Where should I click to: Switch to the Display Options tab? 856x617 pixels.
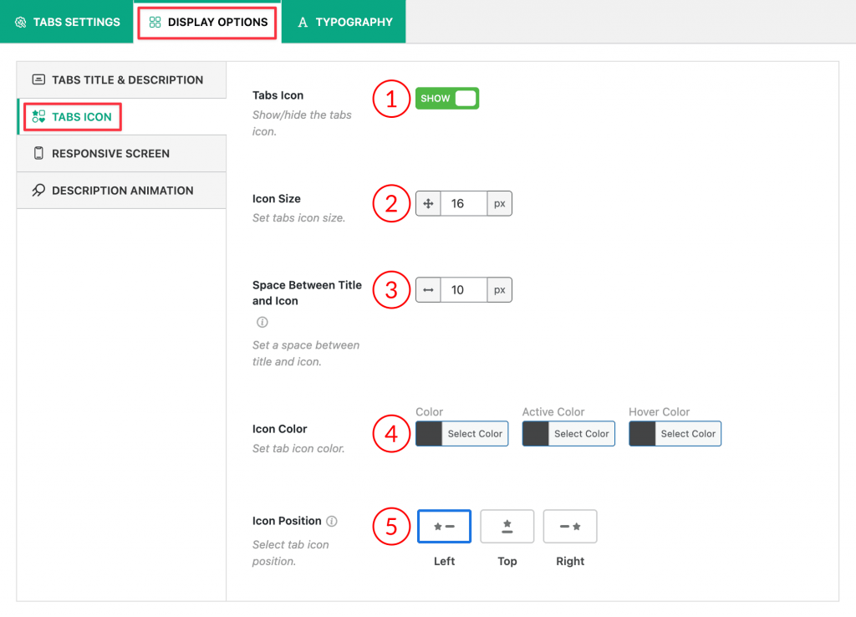pyautogui.click(x=207, y=22)
